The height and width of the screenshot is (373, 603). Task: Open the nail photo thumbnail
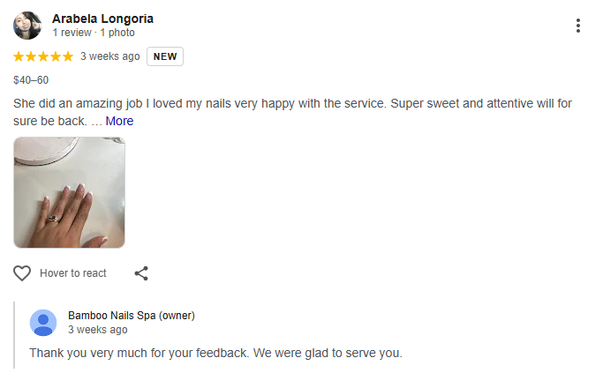coord(69,192)
